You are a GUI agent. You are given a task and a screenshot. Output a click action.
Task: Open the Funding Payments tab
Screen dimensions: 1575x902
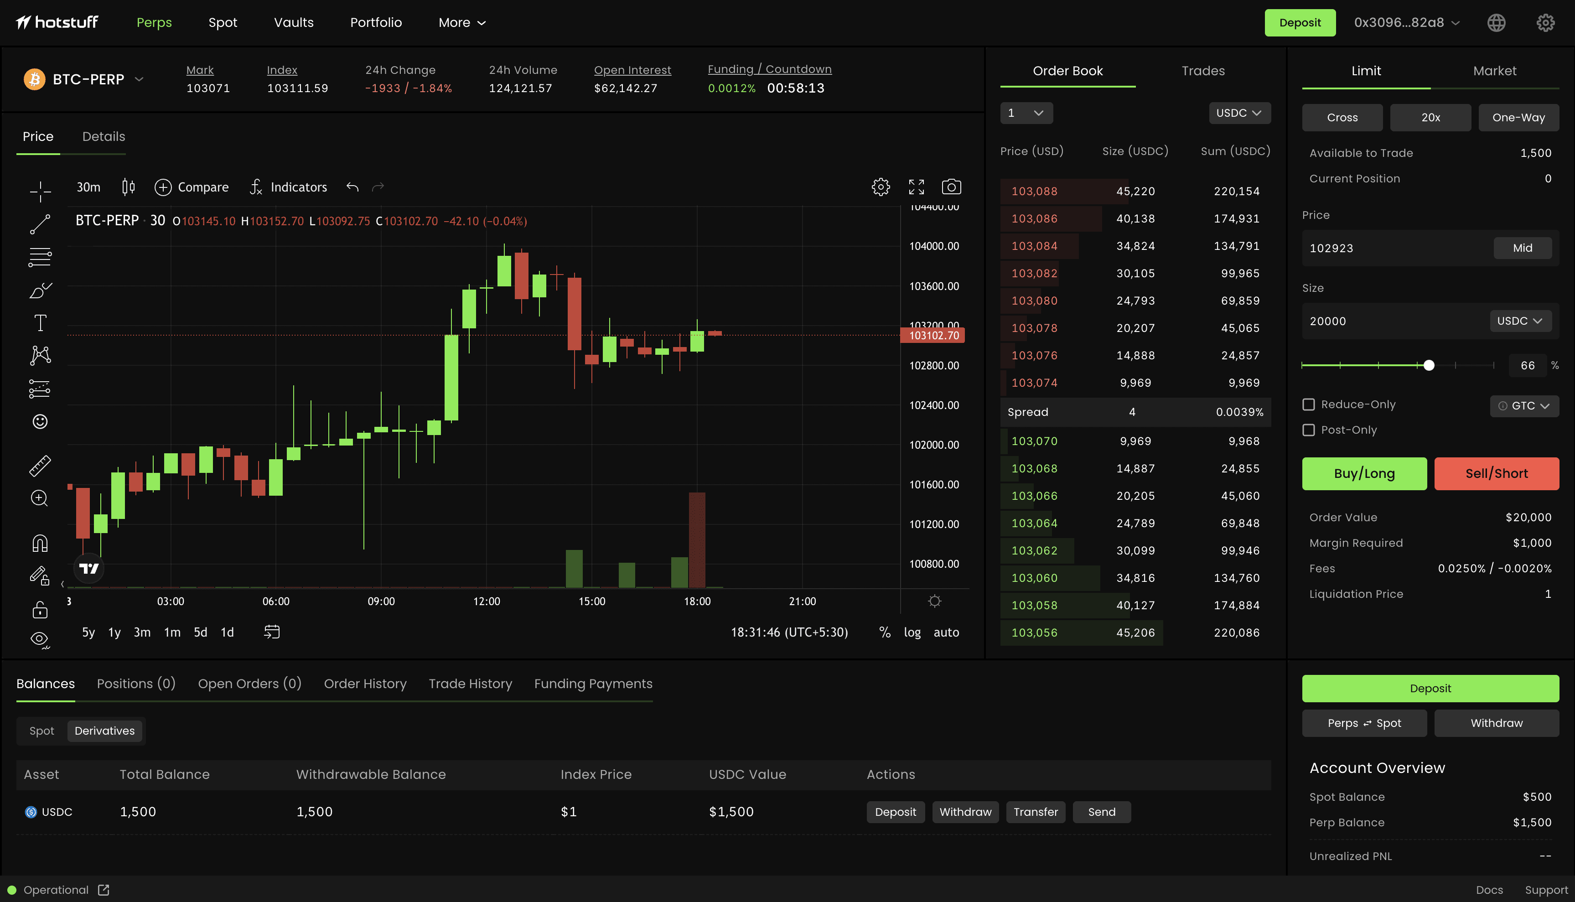pyautogui.click(x=593, y=683)
